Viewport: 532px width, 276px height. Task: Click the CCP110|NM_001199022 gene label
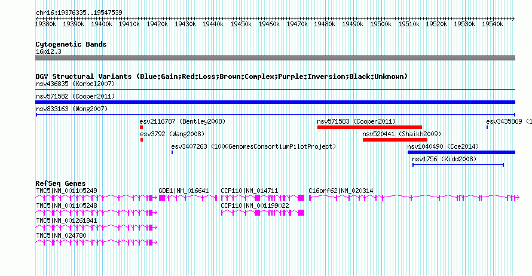[x=255, y=206]
